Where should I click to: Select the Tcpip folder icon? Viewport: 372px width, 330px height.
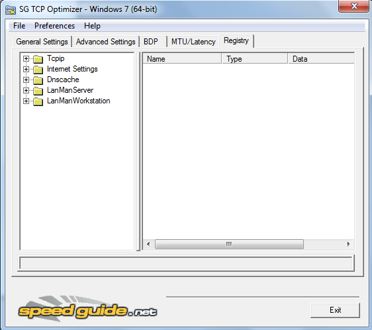38,59
